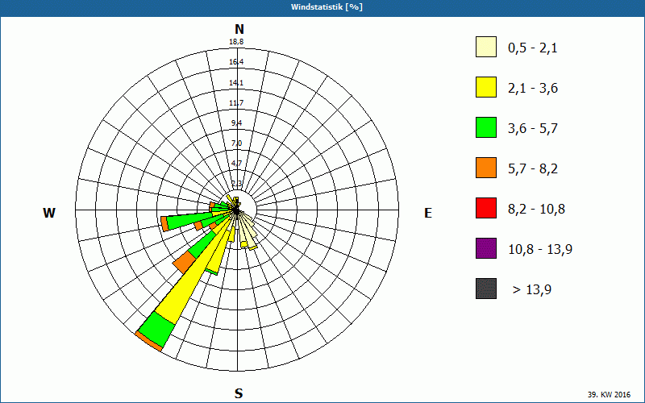Screen dimensions: 645x403
Task: Click the E compass label
Action: point(428,213)
